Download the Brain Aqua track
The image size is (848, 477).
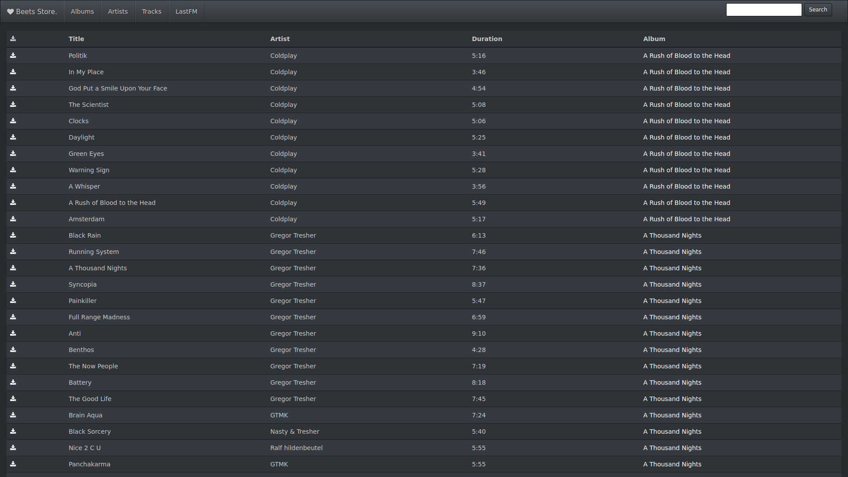13,415
